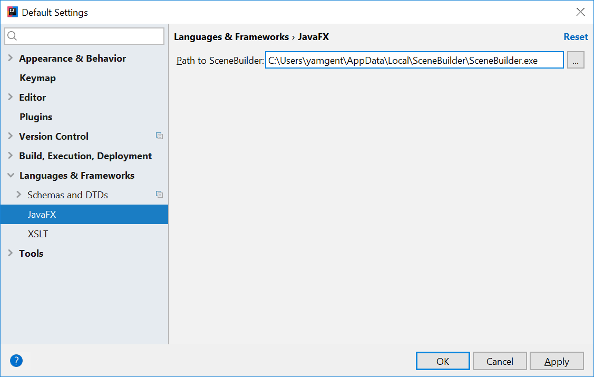
Task: Click the copy icon beside Schemas and DTDs
Action: point(159,195)
